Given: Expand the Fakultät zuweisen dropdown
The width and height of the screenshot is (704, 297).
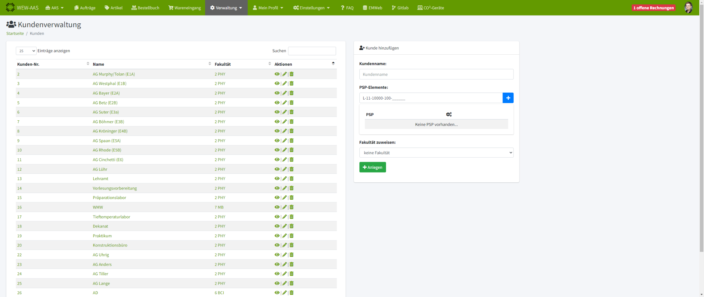Looking at the screenshot, I should coord(436,153).
